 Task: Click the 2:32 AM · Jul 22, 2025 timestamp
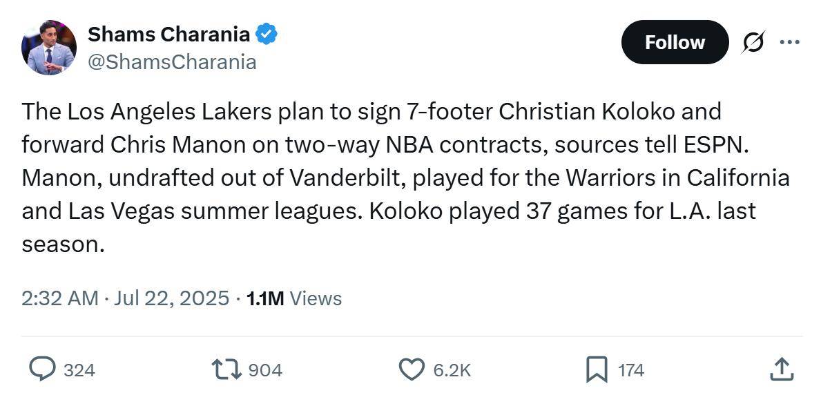coord(125,298)
